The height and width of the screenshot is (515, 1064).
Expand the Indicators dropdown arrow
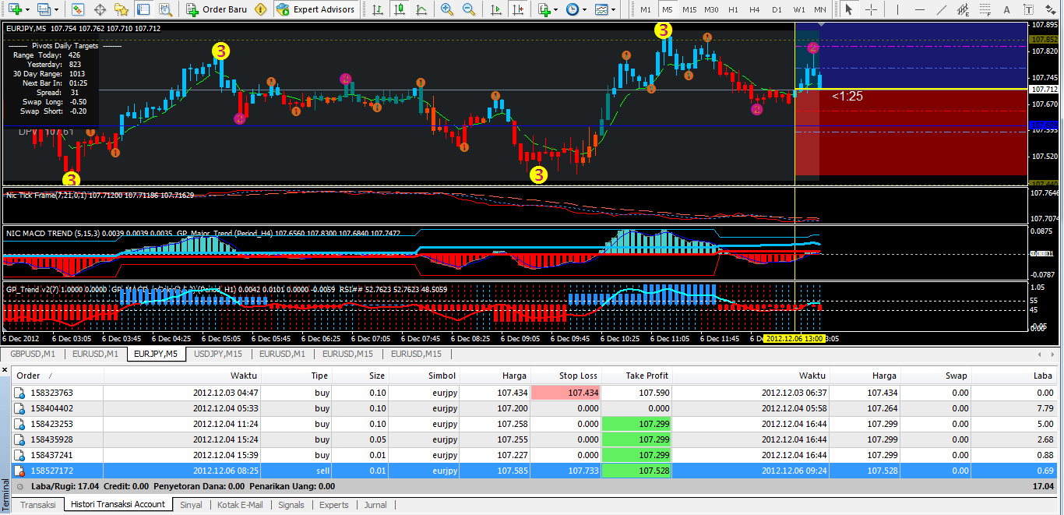(556, 9)
